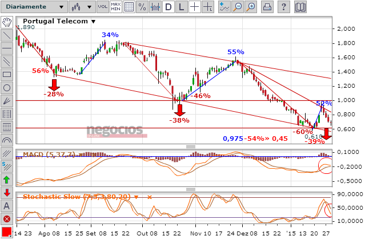Switch to percentage scale with % button
Viewport: 365px width, 240px height.
pos(142,7)
